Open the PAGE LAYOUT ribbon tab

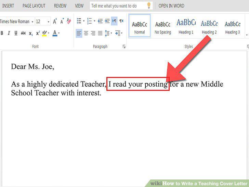click(34, 6)
